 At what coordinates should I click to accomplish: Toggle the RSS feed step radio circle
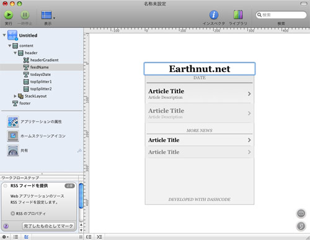[x=6, y=186]
